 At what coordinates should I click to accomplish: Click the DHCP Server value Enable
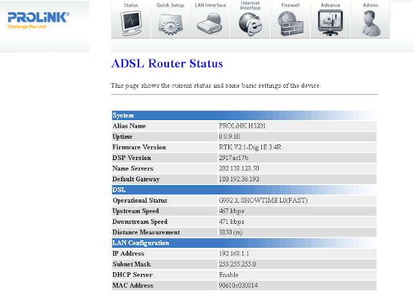point(228,275)
